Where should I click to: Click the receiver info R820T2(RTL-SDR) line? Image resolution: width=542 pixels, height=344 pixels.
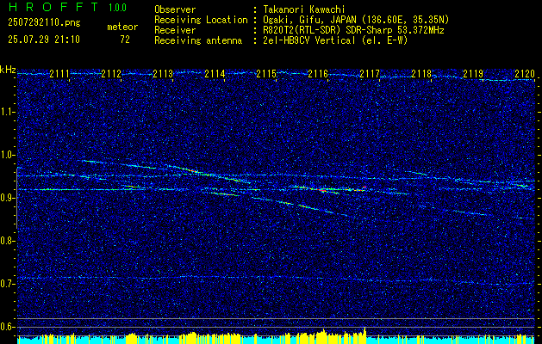click(353, 30)
